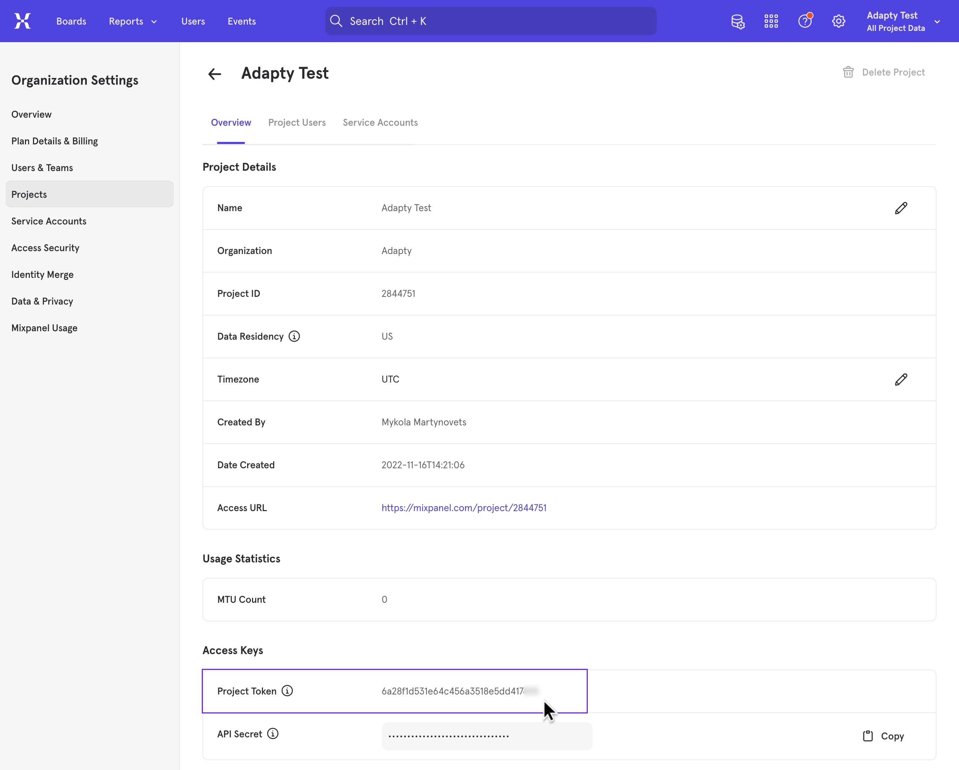Show the Data Residency info tooltip
The image size is (959, 770).
(x=295, y=336)
